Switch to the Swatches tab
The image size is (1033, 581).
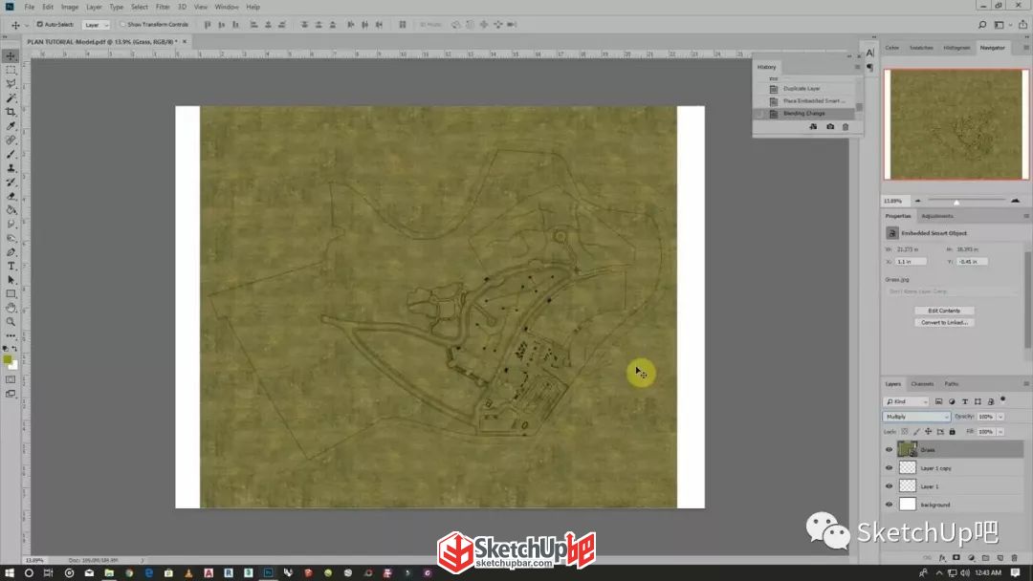(x=921, y=48)
